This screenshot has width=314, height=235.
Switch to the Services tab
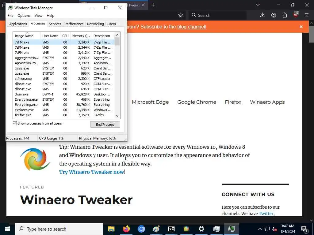55,24
